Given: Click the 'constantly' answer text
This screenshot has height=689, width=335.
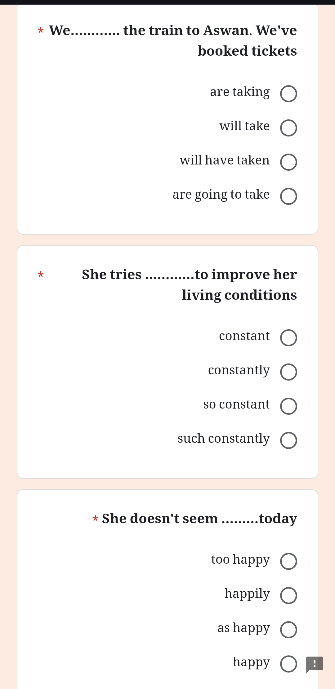Looking at the screenshot, I should pos(239,371).
